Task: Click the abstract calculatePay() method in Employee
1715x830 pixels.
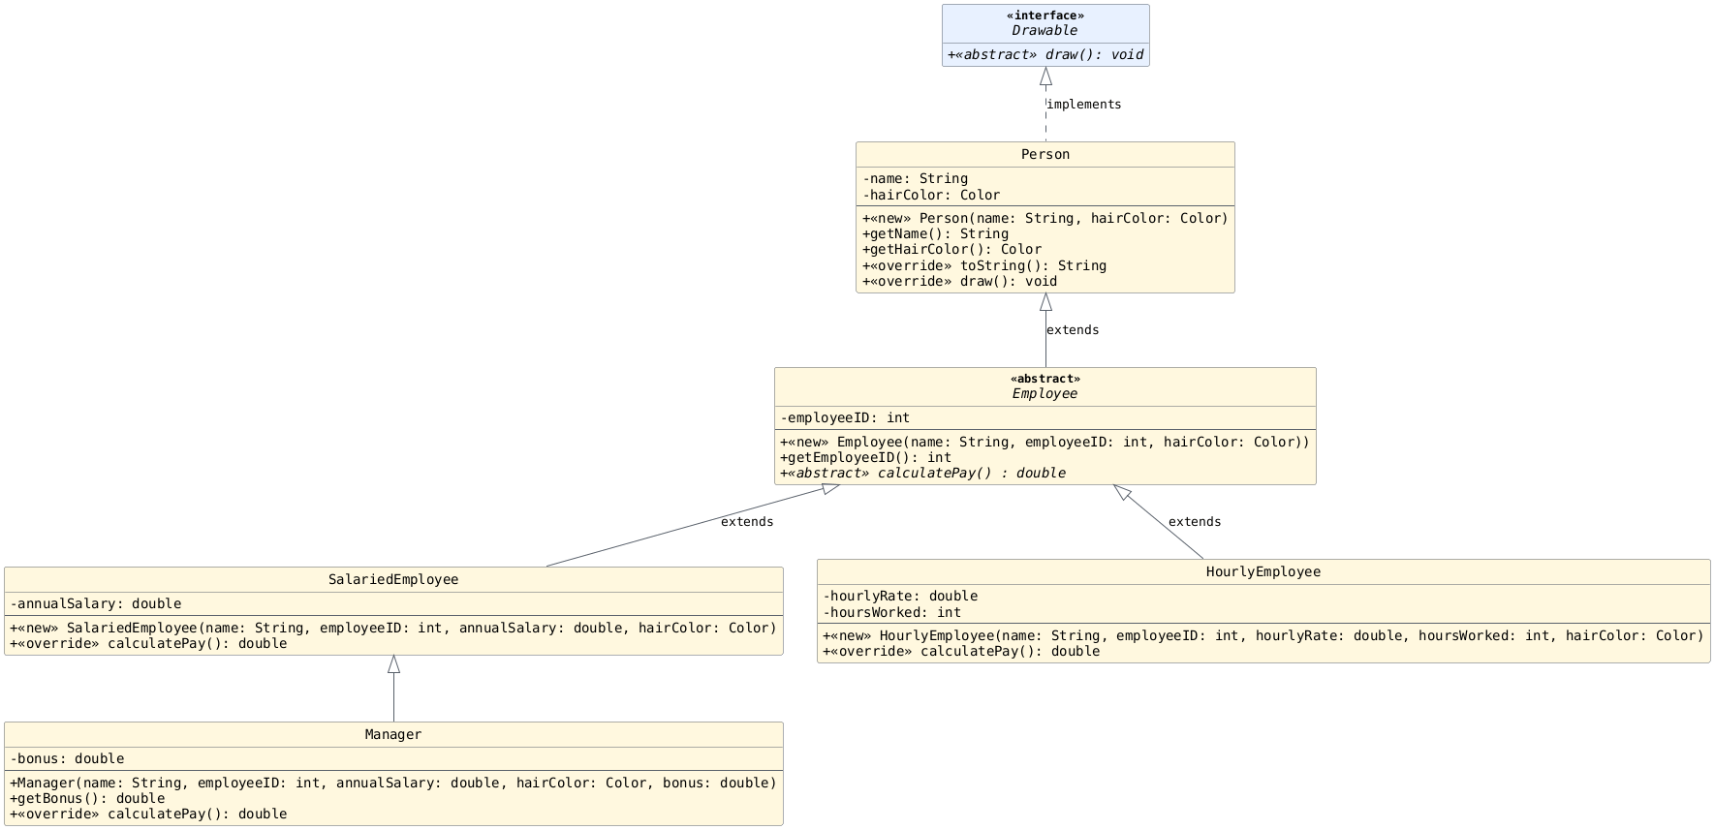Action: tap(922, 474)
